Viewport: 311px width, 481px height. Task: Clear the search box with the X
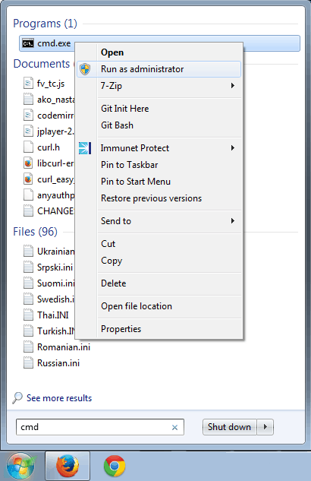(174, 427)
